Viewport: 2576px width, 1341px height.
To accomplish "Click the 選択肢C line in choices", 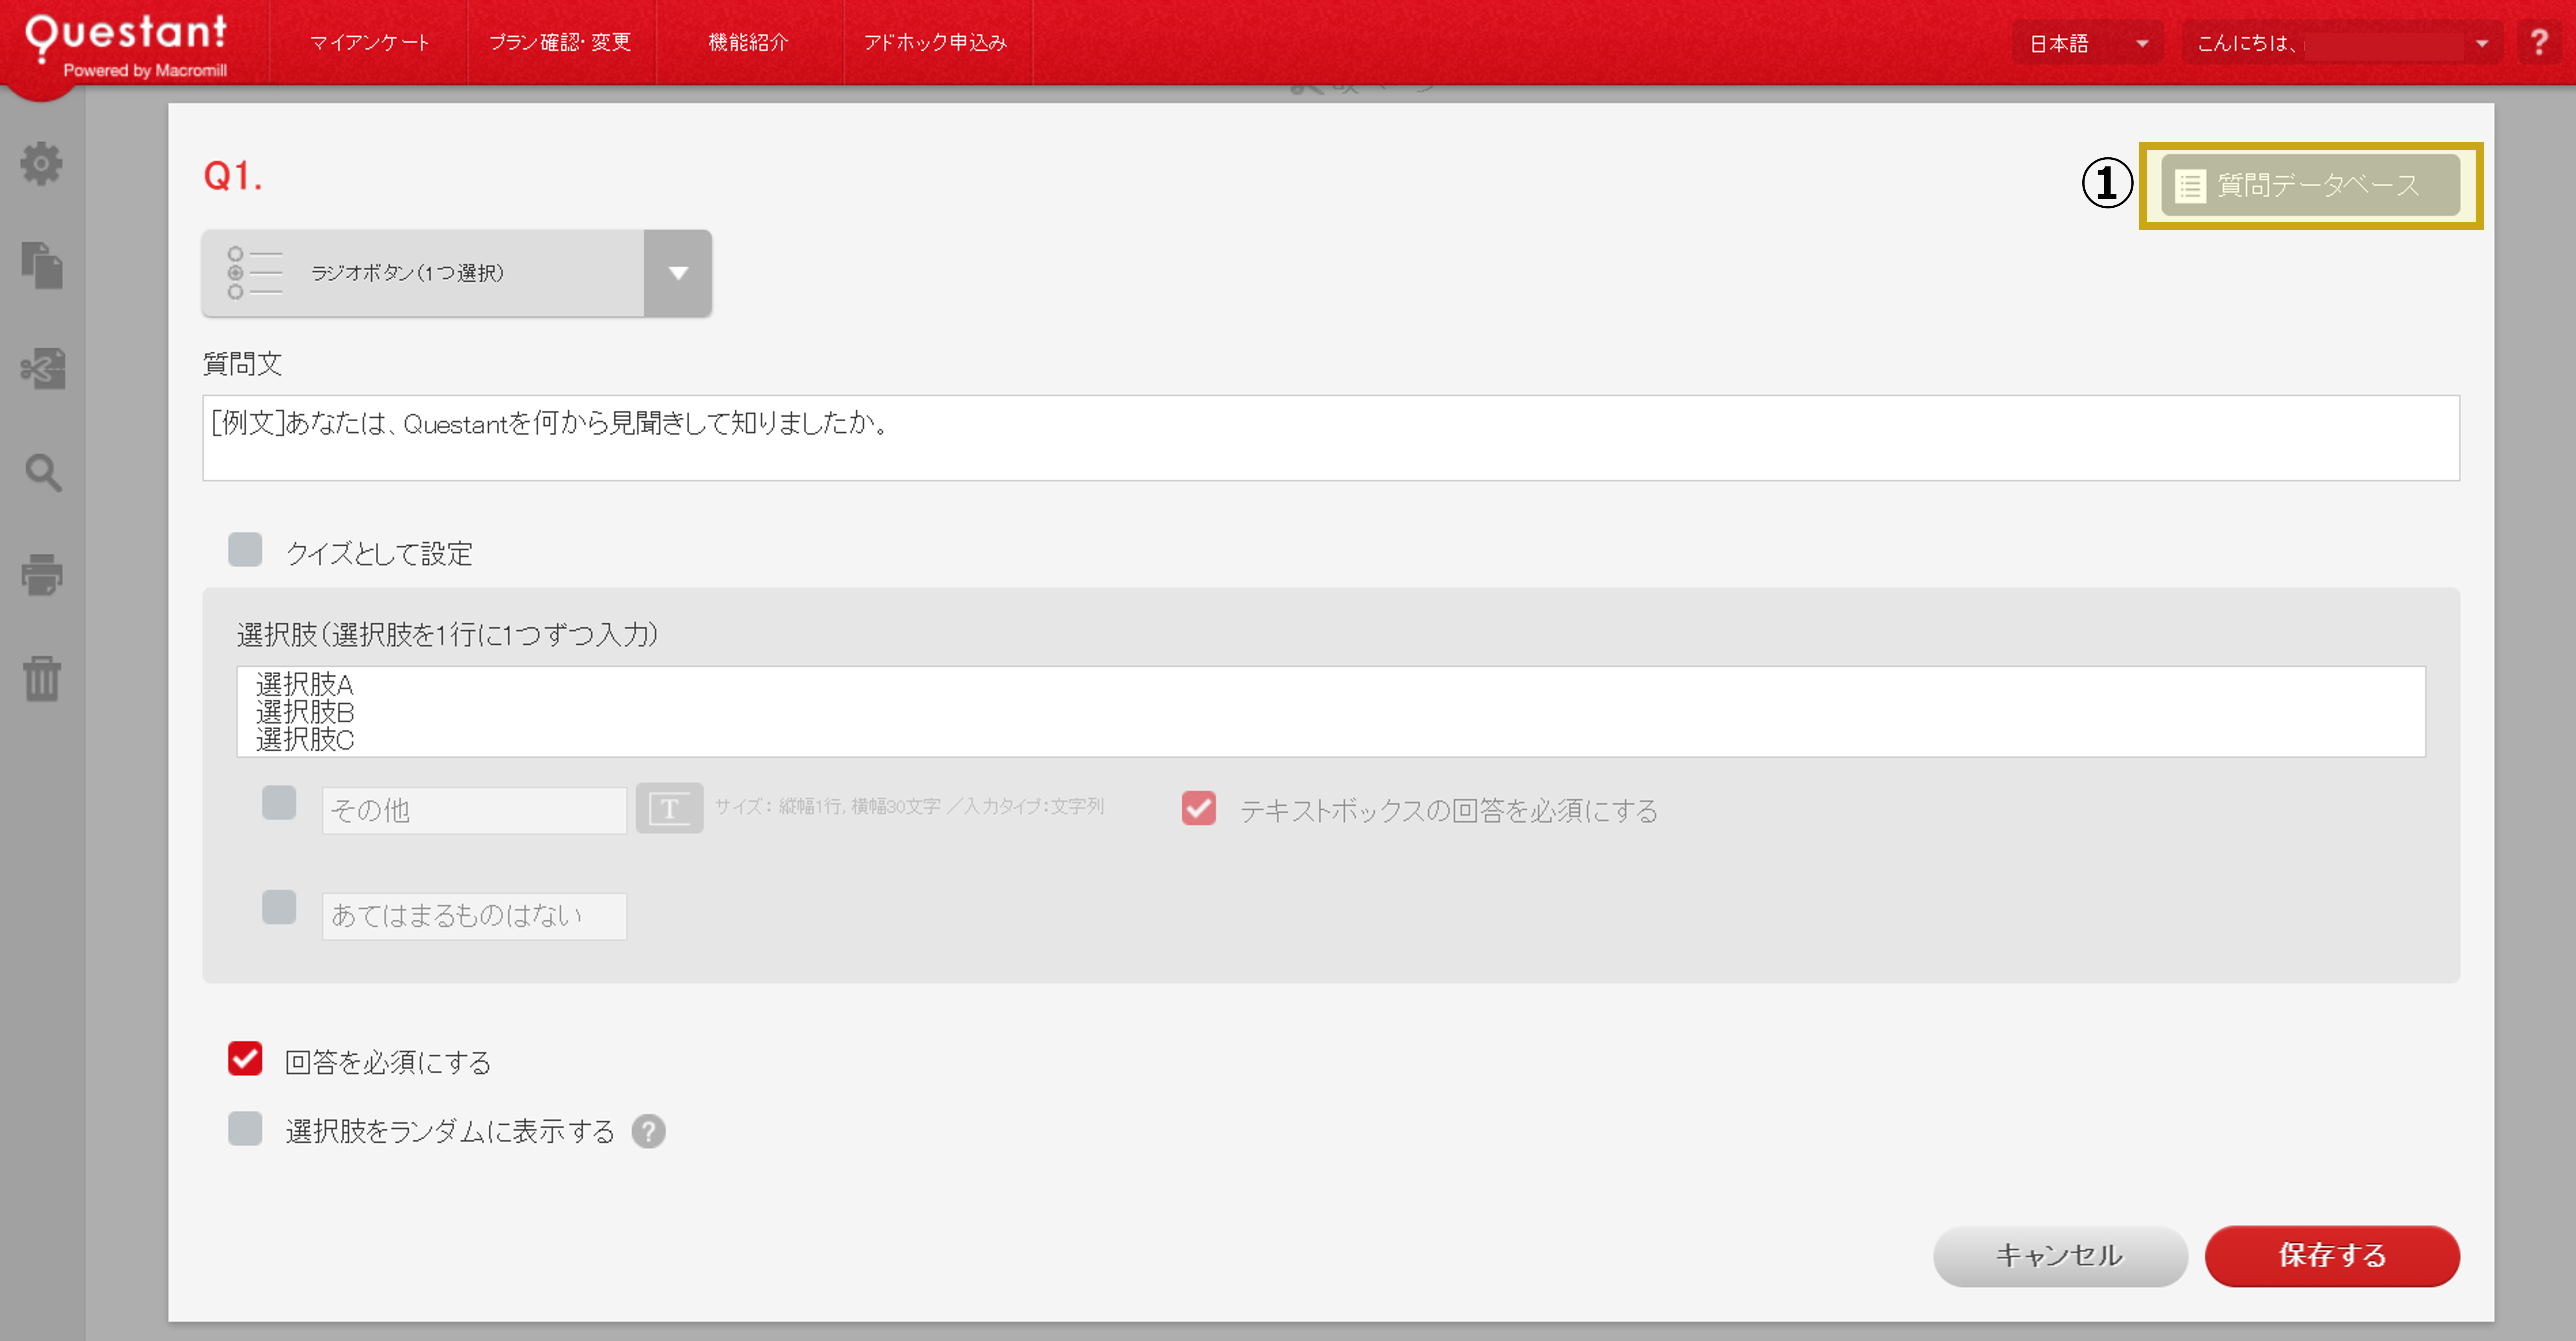I will click(305, 740).
